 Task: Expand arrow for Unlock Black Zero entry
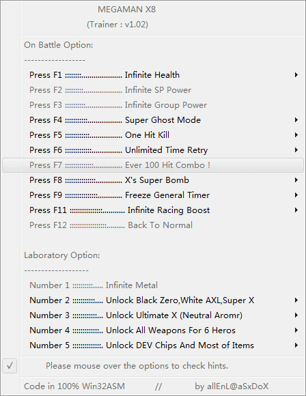pyautogui.click(x=296, y=300)
